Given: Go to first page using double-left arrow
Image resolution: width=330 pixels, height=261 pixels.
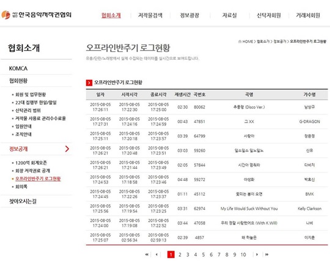Looking at the screenshot, I should (x=147, y=254).
